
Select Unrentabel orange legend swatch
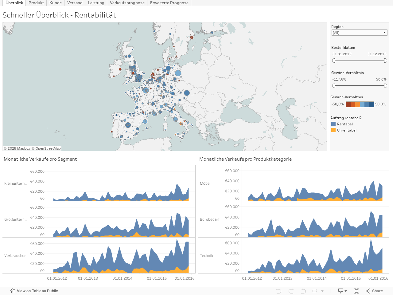333,130
